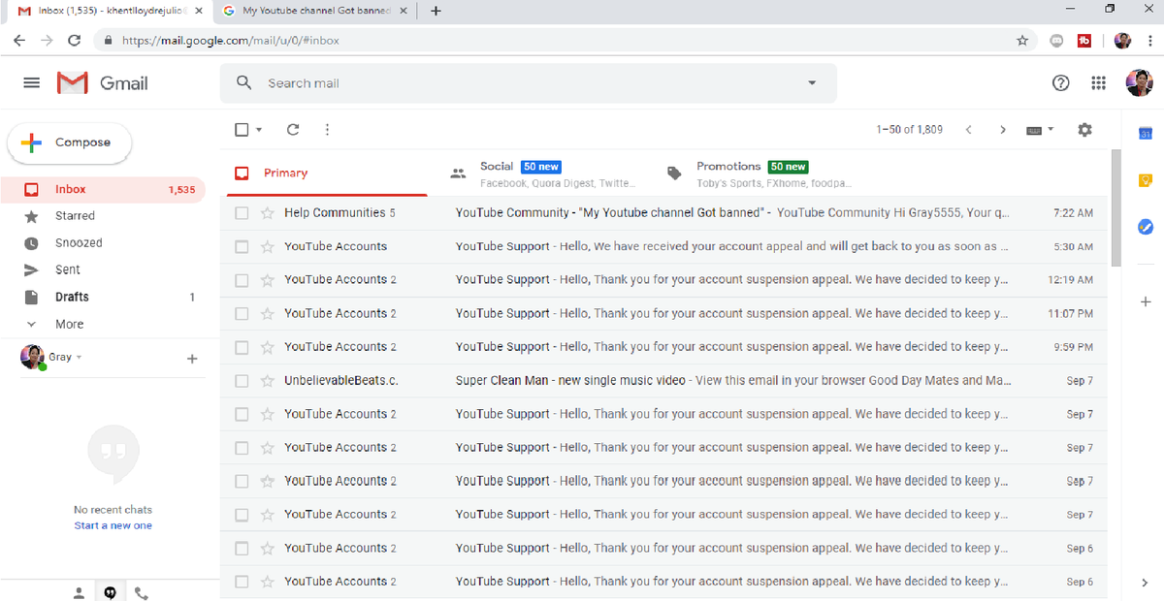Open the Google apps grid

pyautogui.click(x=1098, y=83)
